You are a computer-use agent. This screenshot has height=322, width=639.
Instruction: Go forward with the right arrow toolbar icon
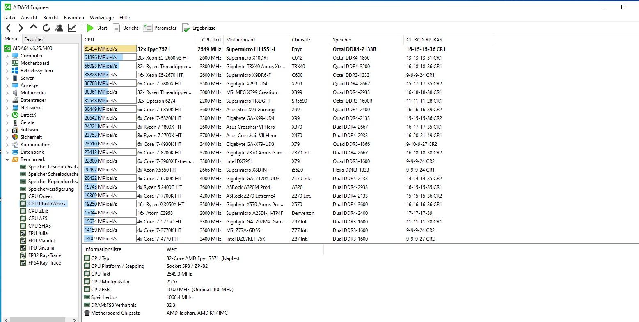click(21, 28)
